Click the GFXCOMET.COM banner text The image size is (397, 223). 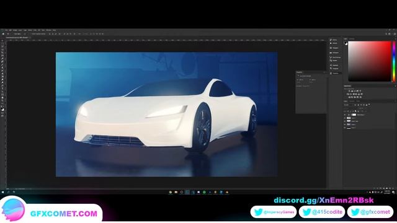tap(64, 214)
